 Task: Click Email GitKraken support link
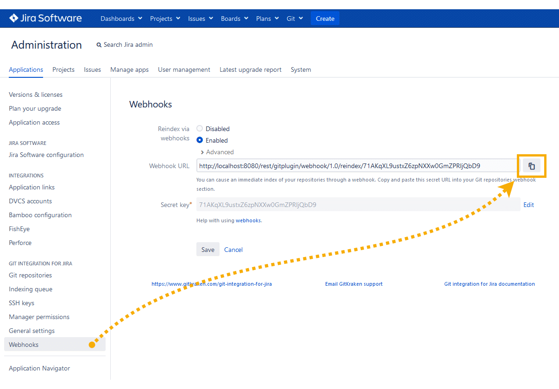click(x=354, y=284)
